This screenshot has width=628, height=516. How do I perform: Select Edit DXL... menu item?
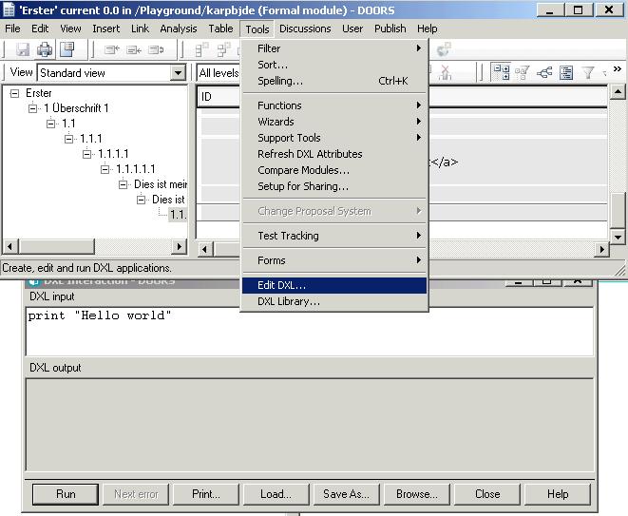[334, 285]
